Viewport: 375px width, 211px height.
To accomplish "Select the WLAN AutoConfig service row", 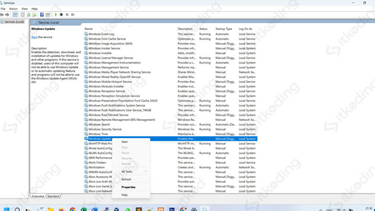I will click(170, 153).
